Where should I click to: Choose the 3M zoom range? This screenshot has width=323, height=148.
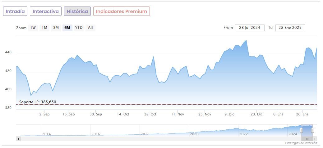[x=56, y=28]
